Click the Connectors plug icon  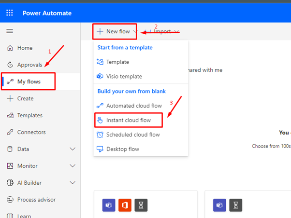coord(10,132)
